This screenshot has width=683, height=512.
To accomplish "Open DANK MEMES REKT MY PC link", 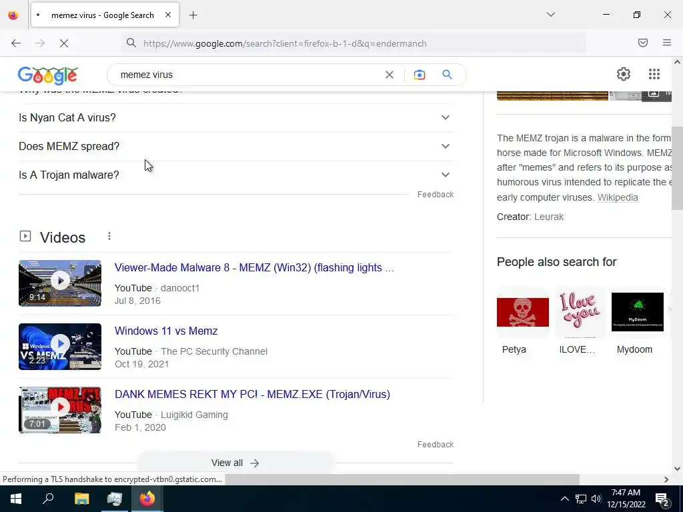I will tap(252, 394).
